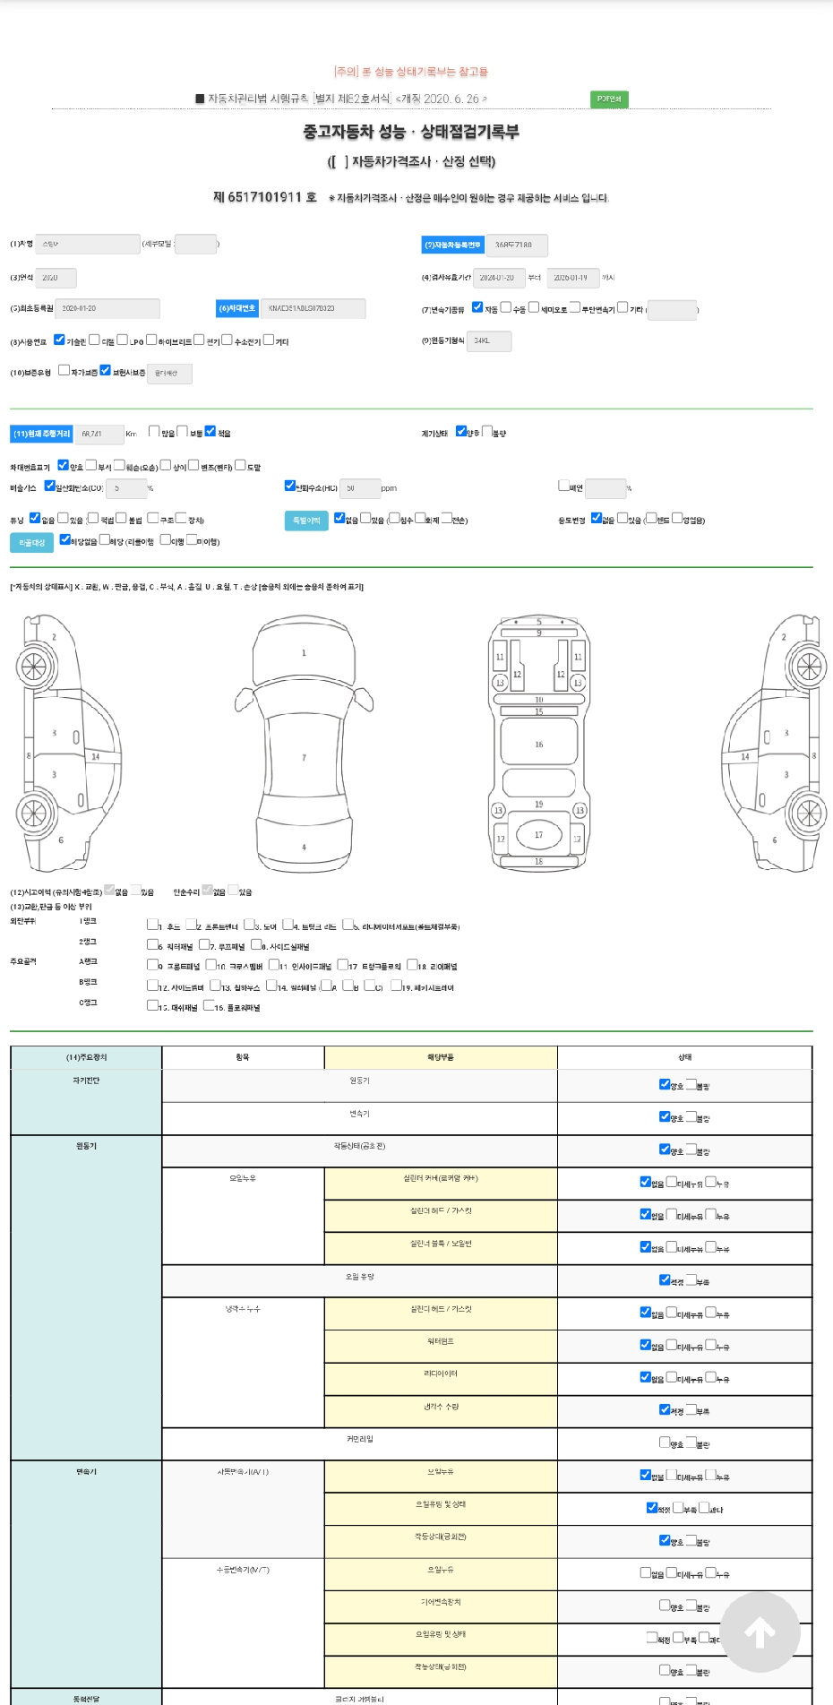This screenshot has width=833, height=1705.
Task: Click the 일산화탄소(CO) percentage value field
Action: [126, 488]
